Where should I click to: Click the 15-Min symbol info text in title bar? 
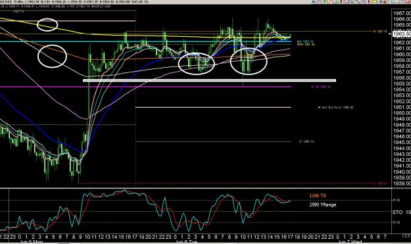pyautogui.click(x=74, y=2)
